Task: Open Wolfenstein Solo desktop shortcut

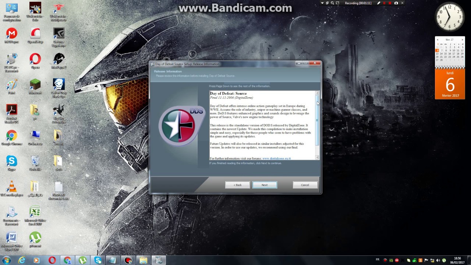Action: point(35,12)
